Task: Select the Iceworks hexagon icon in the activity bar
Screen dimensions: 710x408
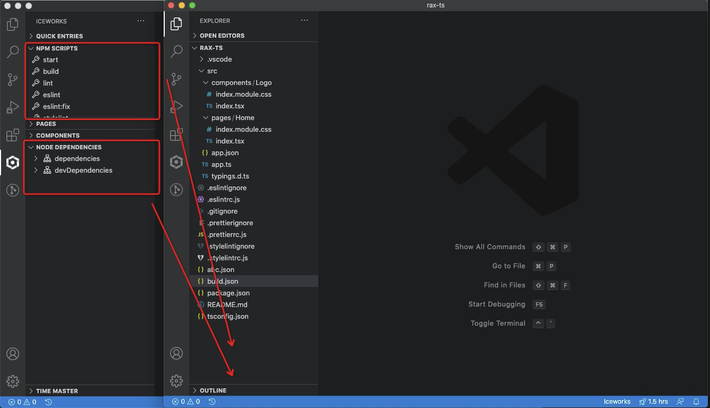Action: (176, 162)
